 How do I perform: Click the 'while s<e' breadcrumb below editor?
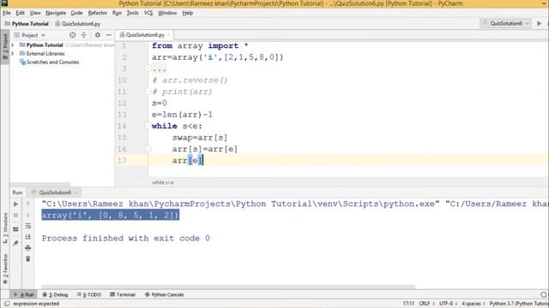pyautogui.click(x=163, y=182)
